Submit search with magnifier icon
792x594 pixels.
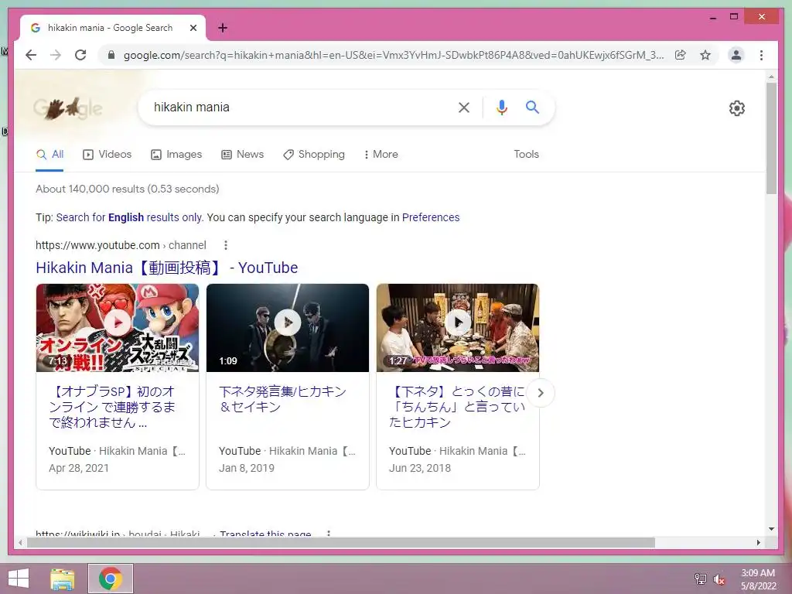coord(532,107)
